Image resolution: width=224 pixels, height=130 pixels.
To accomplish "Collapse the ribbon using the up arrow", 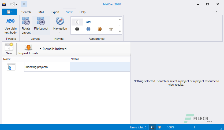I will coord(216,12).
